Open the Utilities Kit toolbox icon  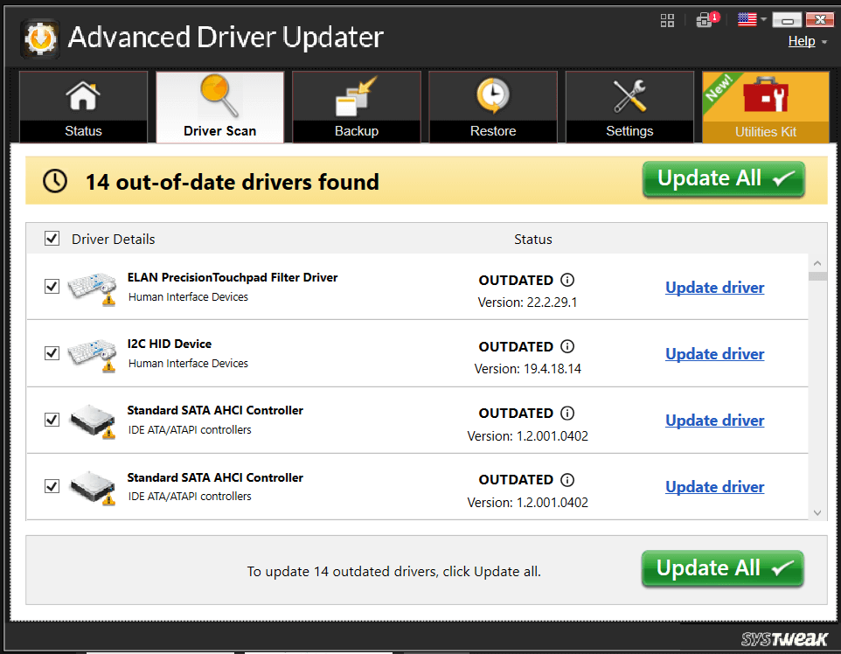(765, 96)
